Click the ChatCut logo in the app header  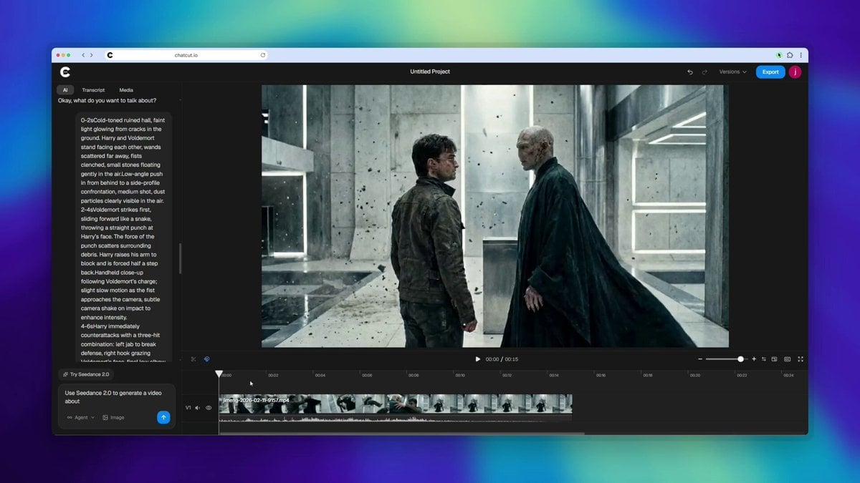[x=65, y=72]
